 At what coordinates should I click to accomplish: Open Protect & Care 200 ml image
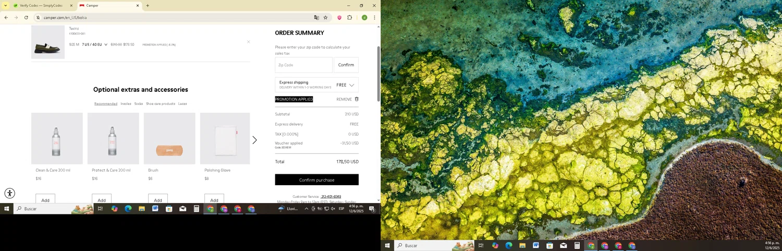113,138
